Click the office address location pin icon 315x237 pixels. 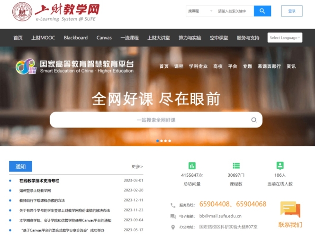(173, 227)
